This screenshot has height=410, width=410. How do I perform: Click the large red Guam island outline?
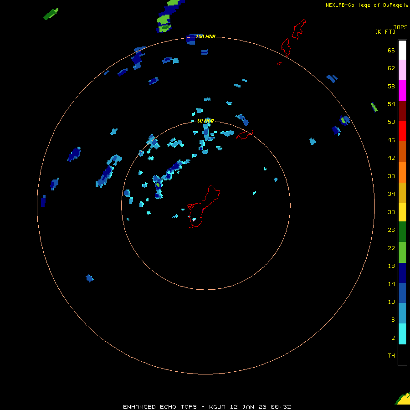pos(204,206)
